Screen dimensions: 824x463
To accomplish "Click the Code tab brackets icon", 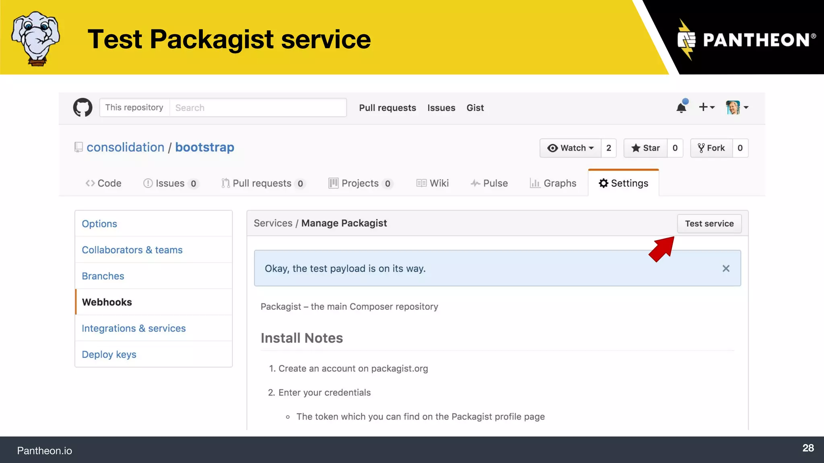I will (90, 183).
